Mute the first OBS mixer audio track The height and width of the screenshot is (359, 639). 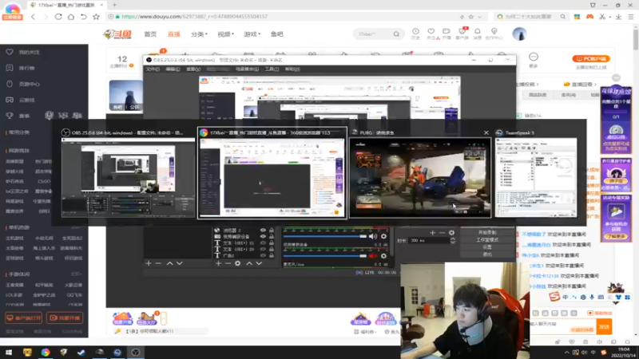(373, 236)
